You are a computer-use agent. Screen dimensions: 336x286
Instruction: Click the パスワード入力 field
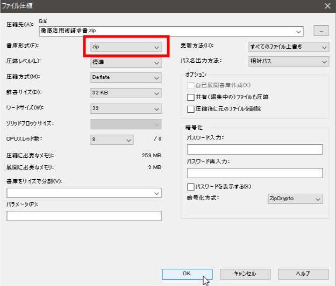[x=255, y=149]
